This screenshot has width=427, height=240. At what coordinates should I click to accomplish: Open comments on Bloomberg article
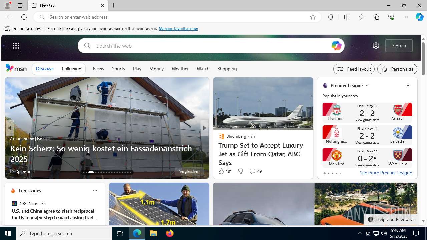tap(256, 171)
